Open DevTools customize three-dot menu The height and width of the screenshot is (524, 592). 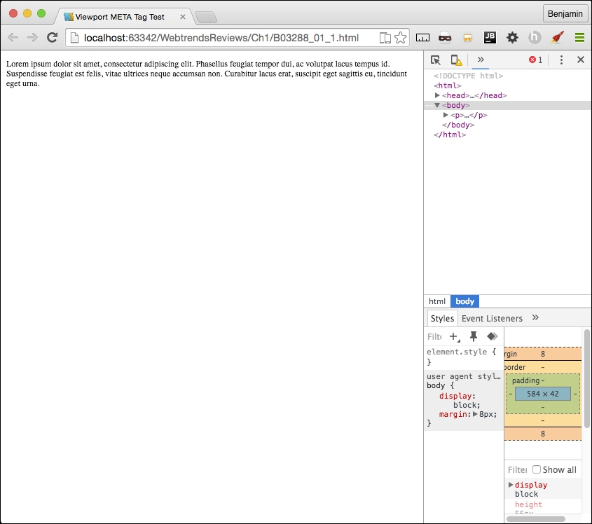(x=561, y=60)
